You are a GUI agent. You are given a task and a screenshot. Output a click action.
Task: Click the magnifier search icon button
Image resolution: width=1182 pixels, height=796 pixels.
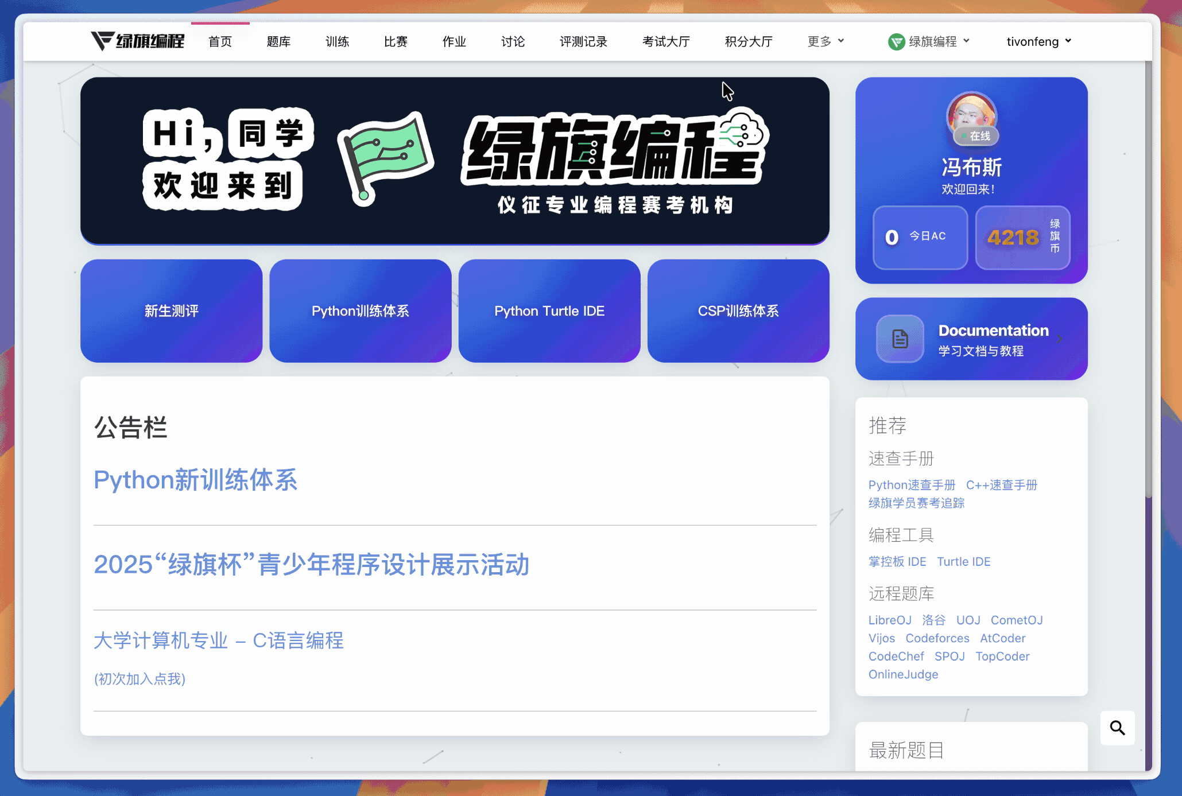pyautogui.click(x=1117, y=728)
